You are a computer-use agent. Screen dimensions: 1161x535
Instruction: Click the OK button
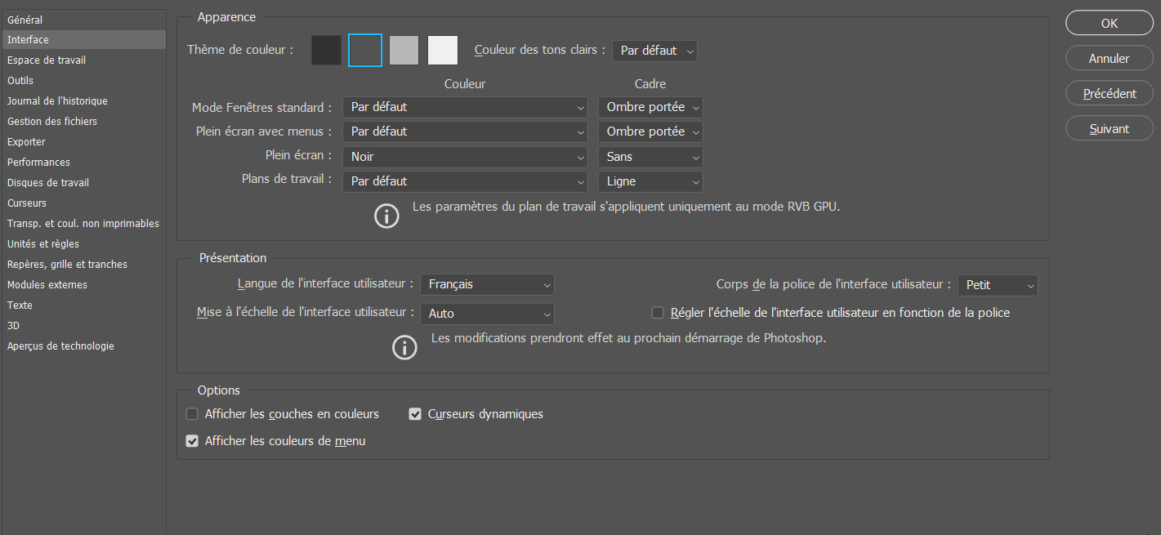[x=1109, y=23]
